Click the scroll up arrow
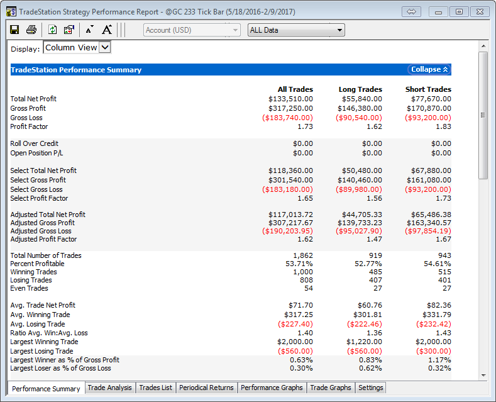The width and height of the screenshot is (496, 402). [x=483, y=46]
